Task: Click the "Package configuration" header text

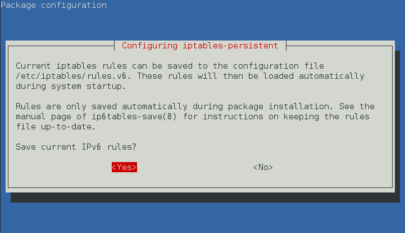Action: tap(53, 5)
